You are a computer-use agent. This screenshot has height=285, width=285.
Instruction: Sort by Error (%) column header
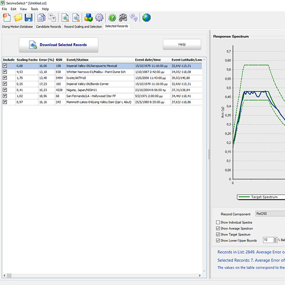(47, 60)
